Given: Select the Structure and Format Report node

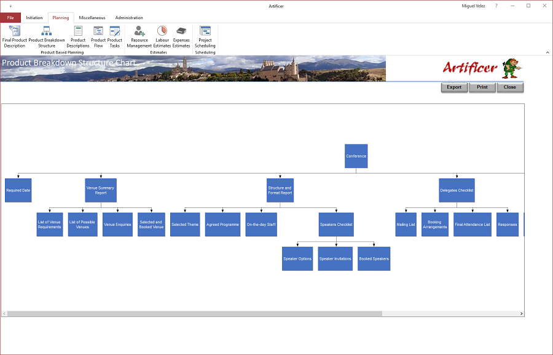Looking at the screenshot, I should 280,190.
